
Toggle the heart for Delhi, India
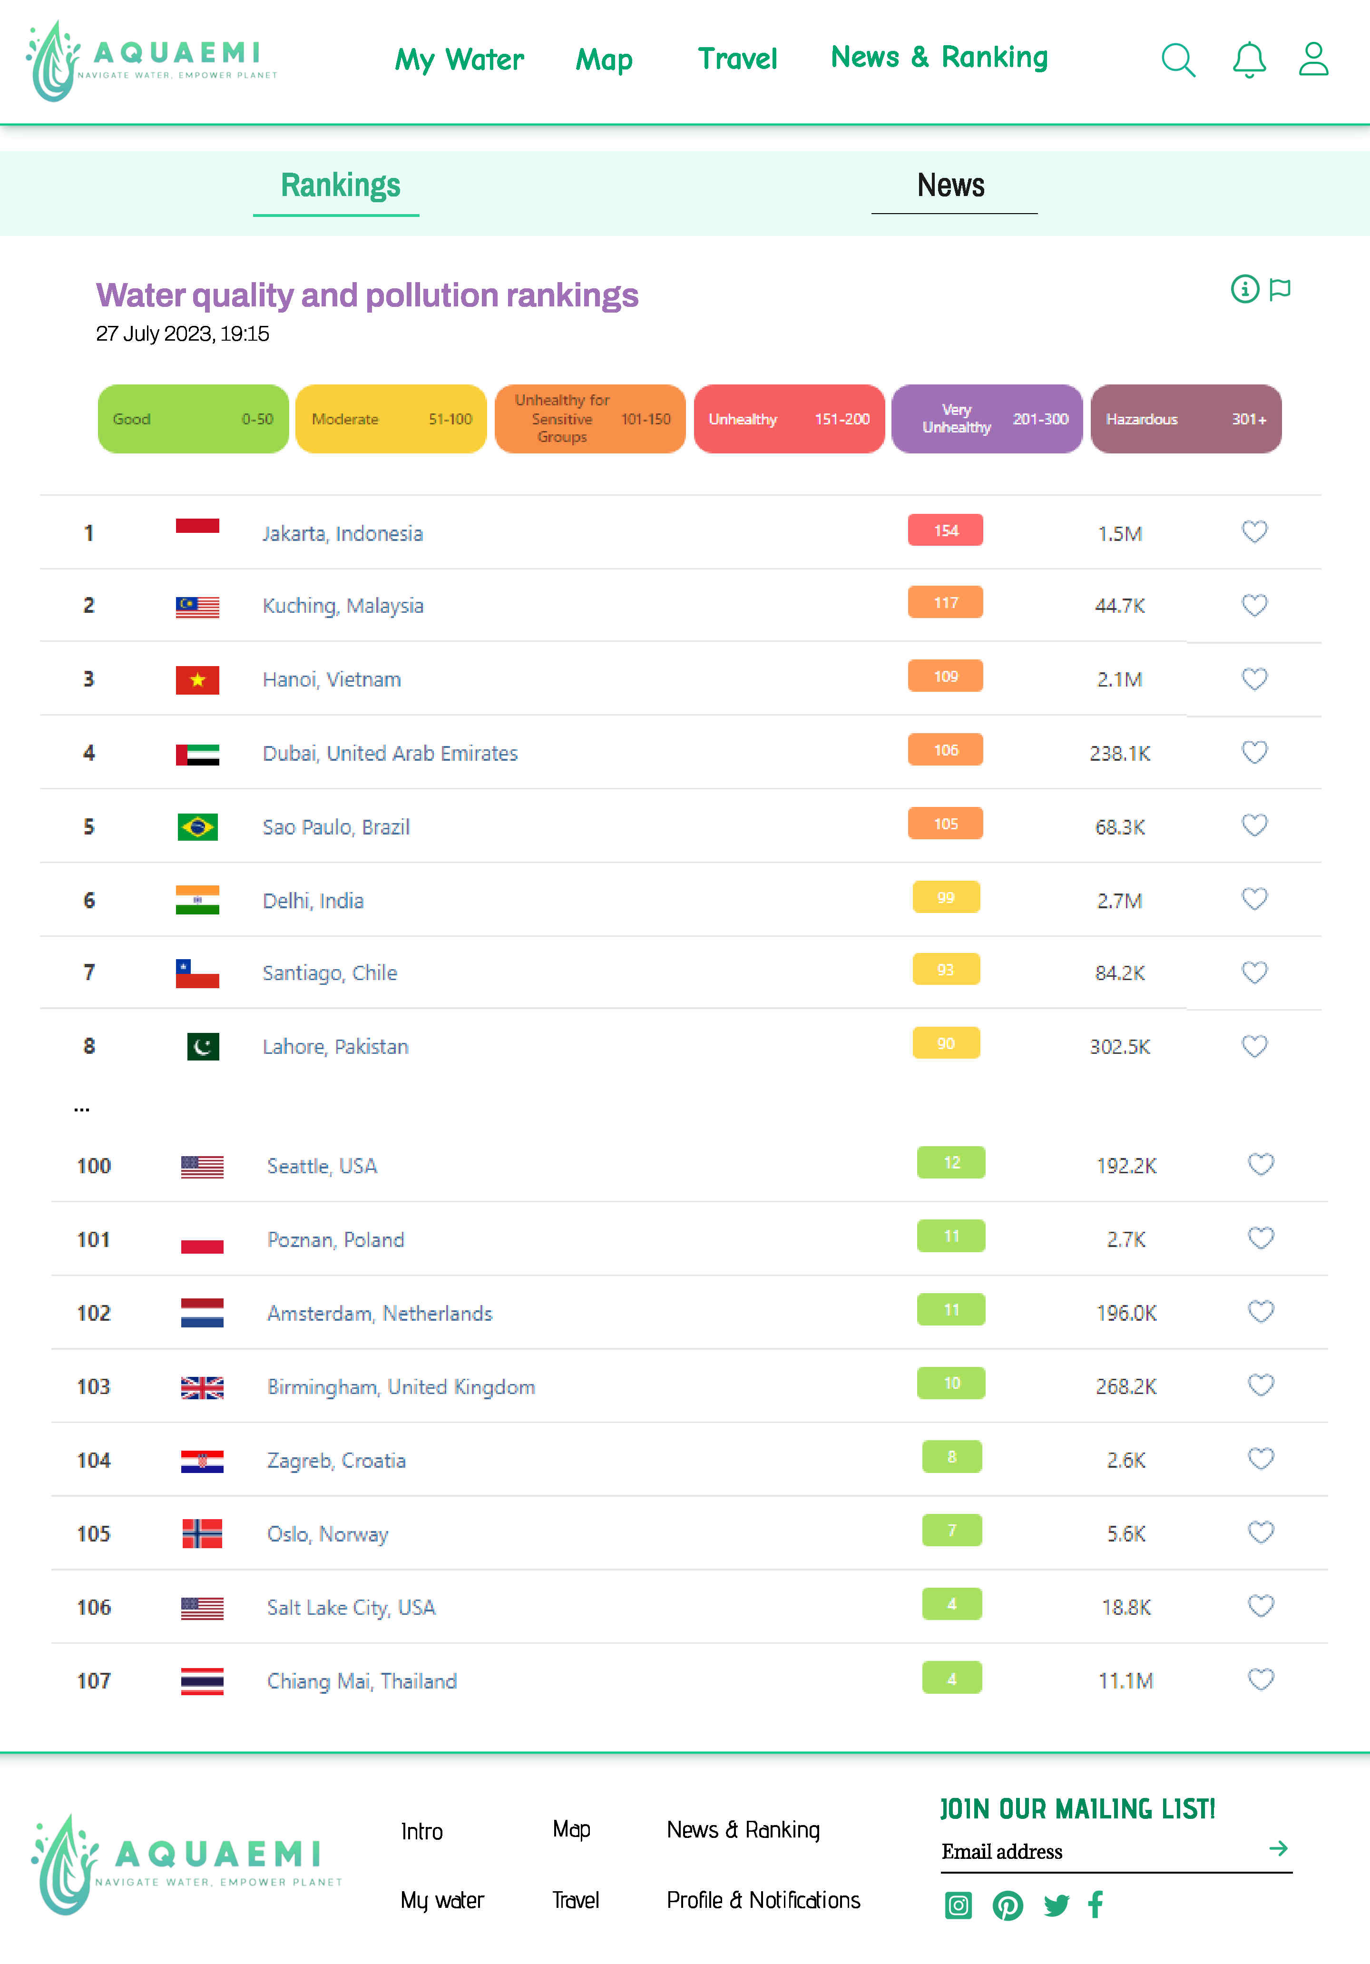click(1254, 898)
